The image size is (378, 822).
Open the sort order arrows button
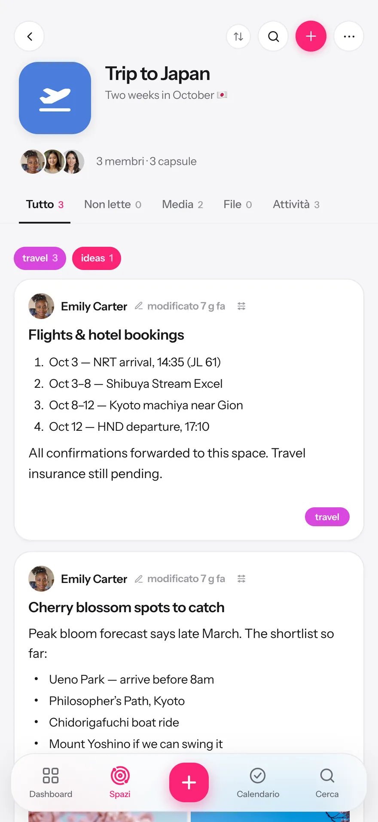click(238, 36)
